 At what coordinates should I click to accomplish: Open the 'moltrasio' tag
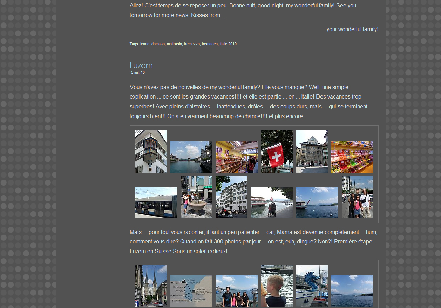(x=174, y=44)
